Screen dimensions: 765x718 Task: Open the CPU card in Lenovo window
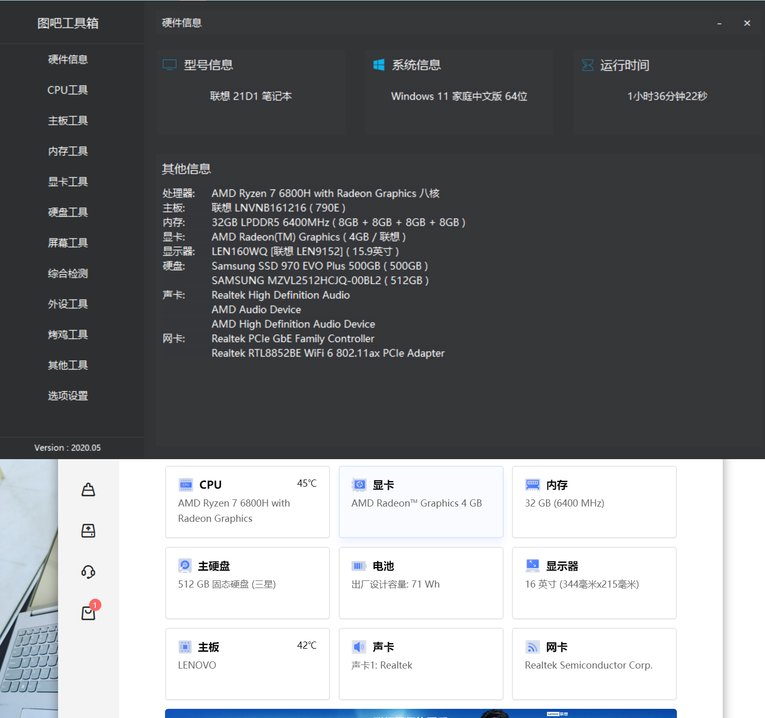(248, 502)
